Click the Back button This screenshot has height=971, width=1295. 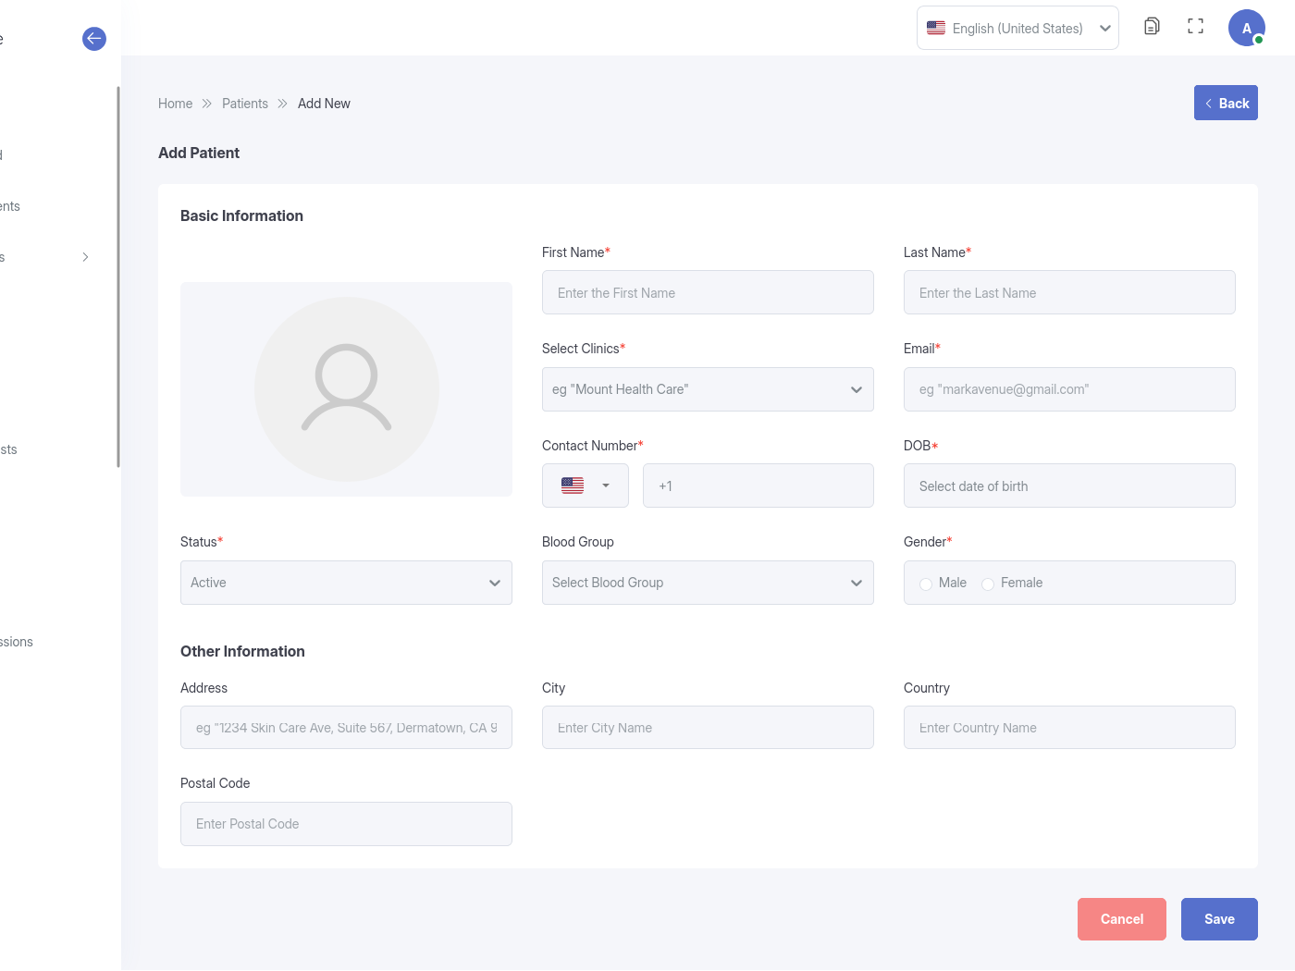(x=1226, y=103)
